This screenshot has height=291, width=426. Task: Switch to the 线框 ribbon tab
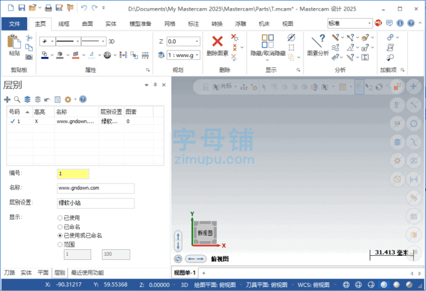point(64,24)
